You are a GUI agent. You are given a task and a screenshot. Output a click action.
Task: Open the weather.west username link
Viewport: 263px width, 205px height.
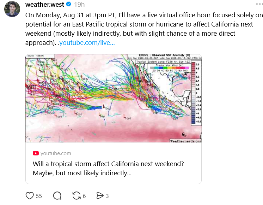pyautogui.click(x=45, y=4)
